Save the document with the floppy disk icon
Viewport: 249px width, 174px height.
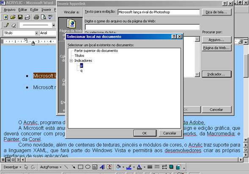pyautogui.click(x=20, y=17)
